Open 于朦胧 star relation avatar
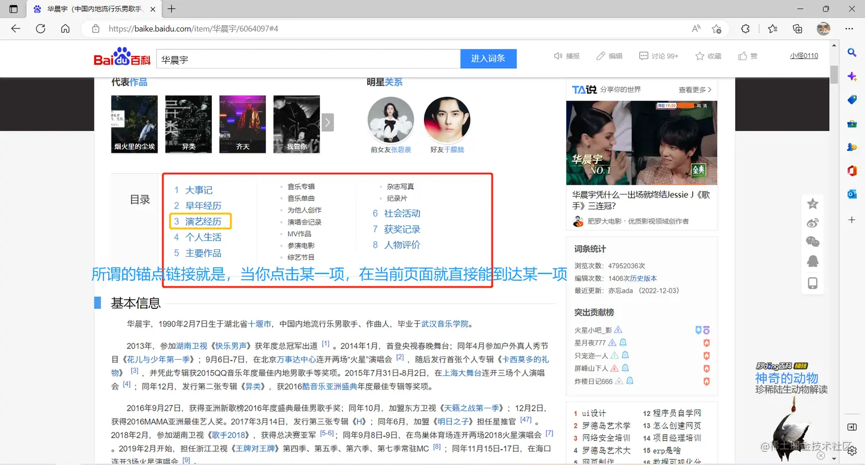This screenshot has height=465, width=865. 447,120
